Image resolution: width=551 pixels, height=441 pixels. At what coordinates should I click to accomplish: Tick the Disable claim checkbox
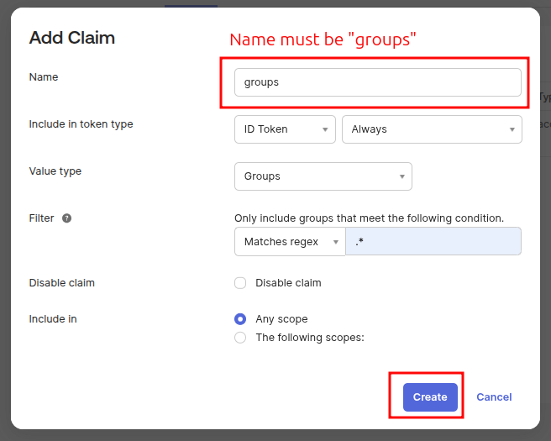coord(240,283)
